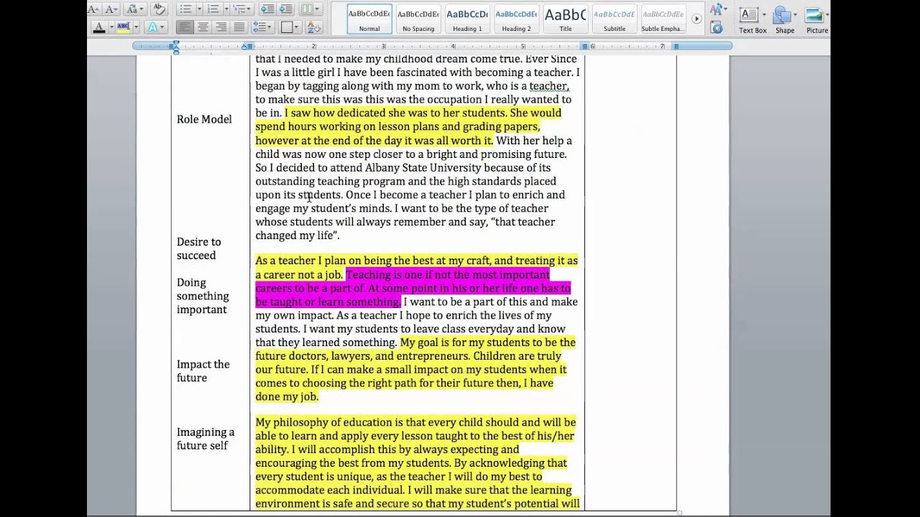Toggle align text left
The image size is (920, 517).
pos(185,27)
